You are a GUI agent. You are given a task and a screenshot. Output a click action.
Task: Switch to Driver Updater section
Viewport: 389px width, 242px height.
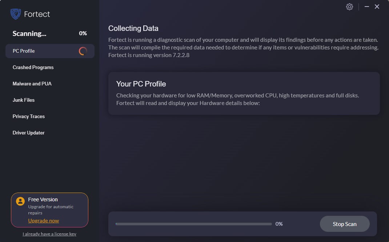coord(28,133)
